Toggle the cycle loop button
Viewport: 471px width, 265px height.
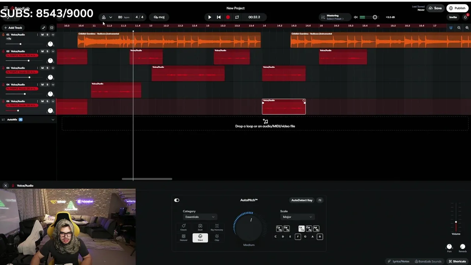point(237,17)
